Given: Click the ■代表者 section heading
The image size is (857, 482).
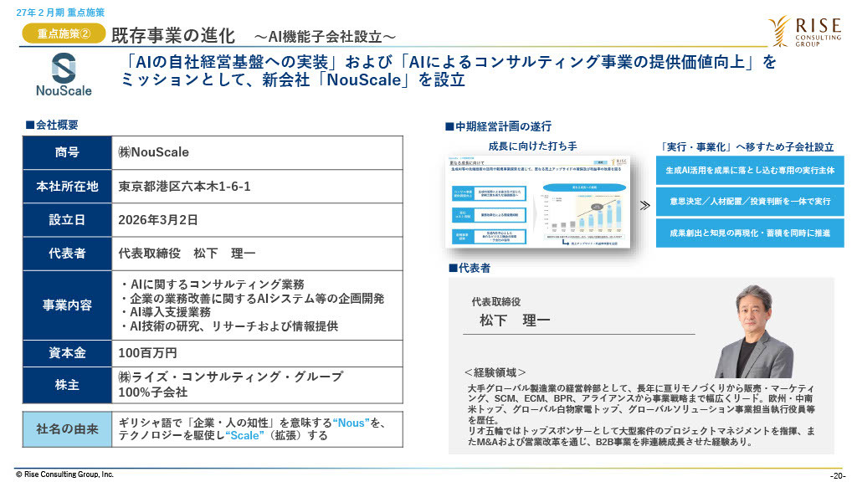Looking at the screenshot, I should click(x=469, y=268).
